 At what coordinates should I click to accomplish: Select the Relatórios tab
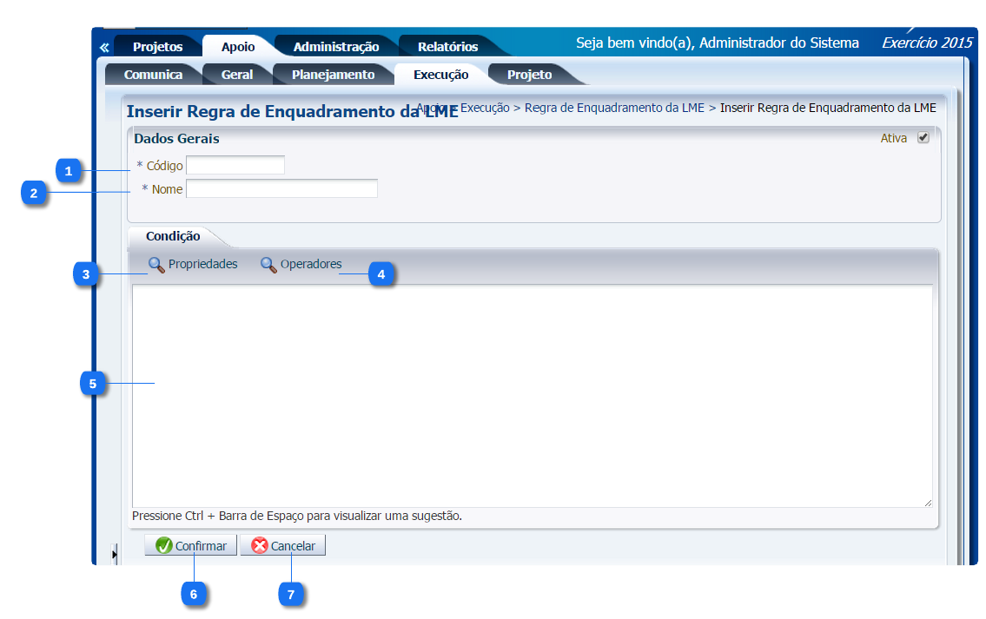[x=447, y=47]
